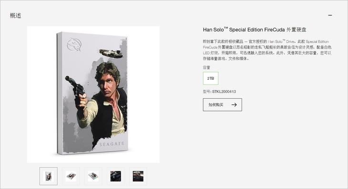Click Han Solo's face on the product image

[108, 82]
